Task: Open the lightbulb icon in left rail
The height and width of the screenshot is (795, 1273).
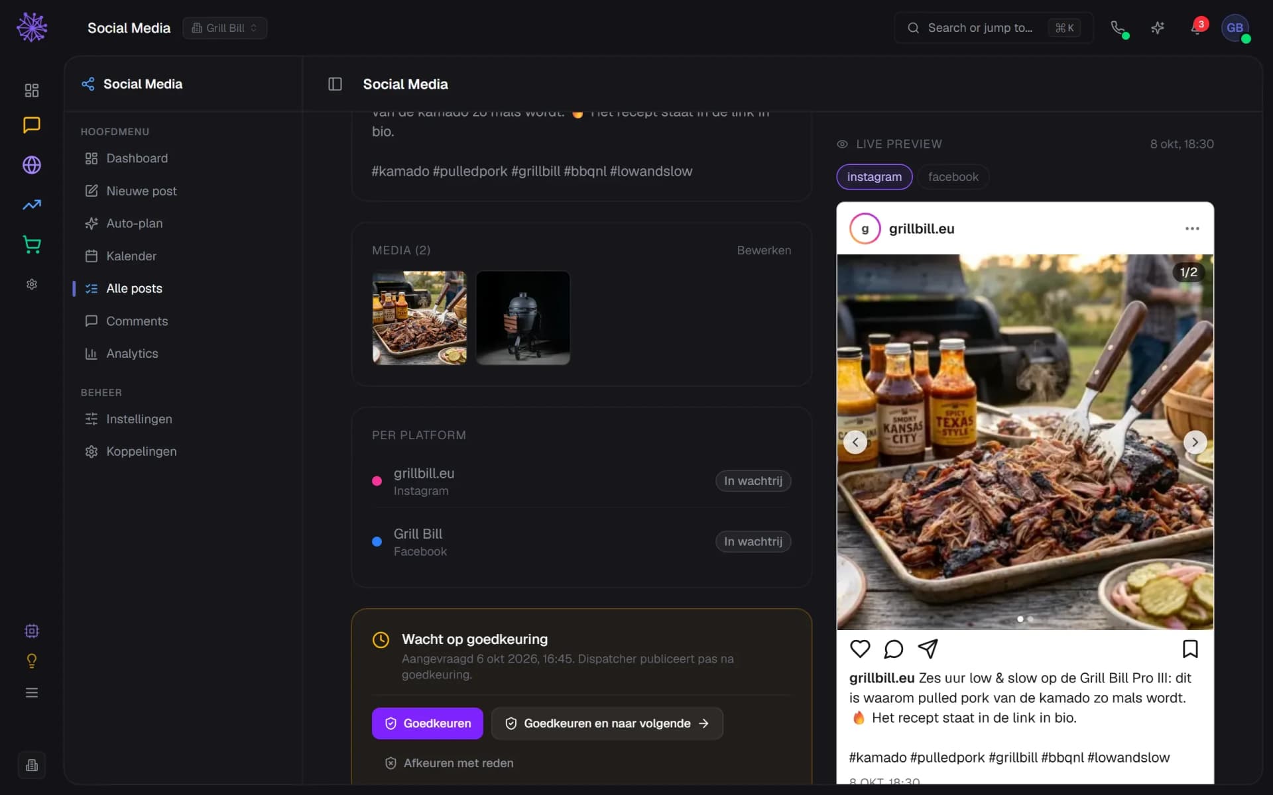Action: point(32,661)
